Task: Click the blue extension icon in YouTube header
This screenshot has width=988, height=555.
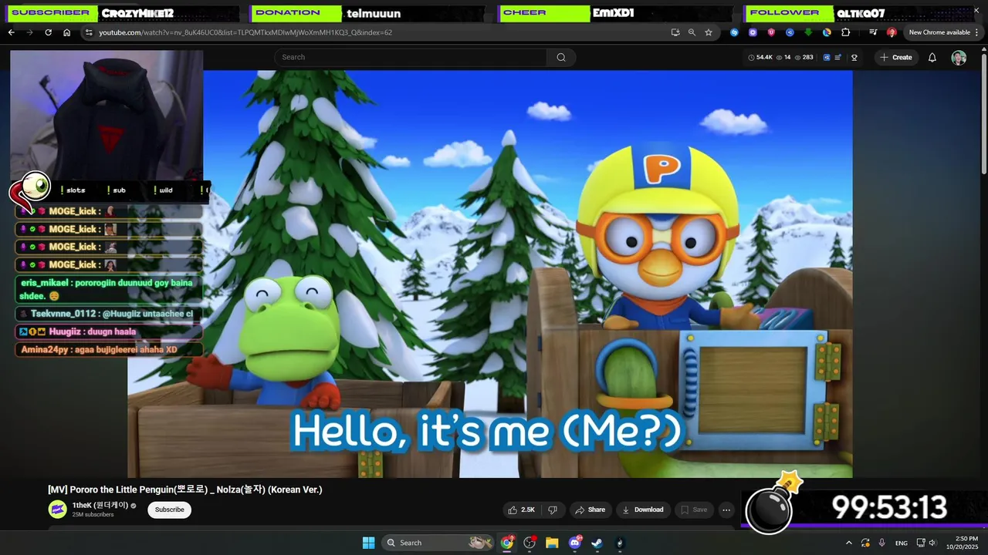Action: coord(827,57)
